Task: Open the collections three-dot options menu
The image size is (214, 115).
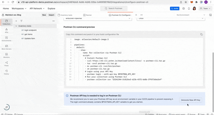Action: pos(53,21)
